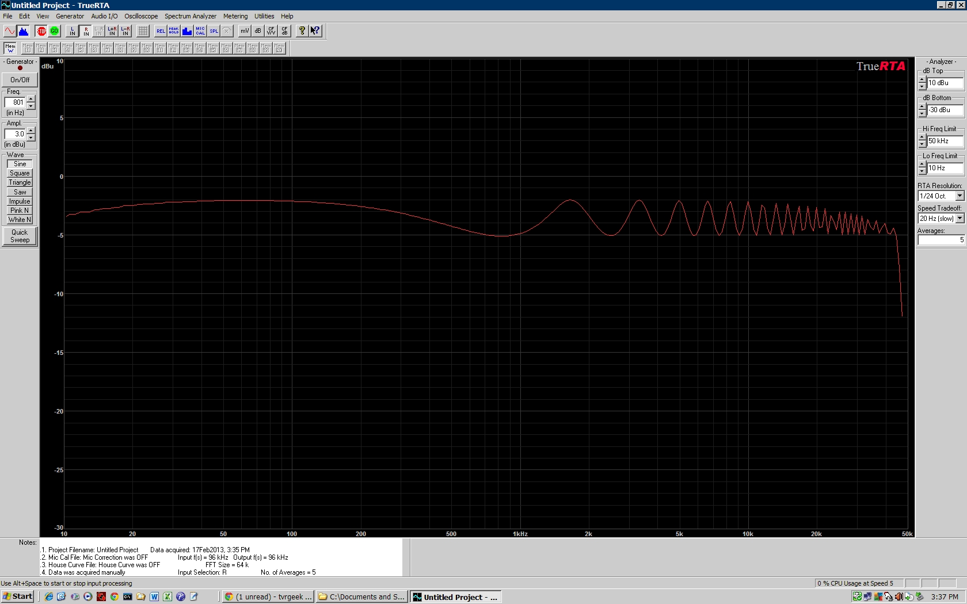This screenshot has height=604, width=967.
Task: Click the Internet Explorer quick launch icon
Action: coord(48,597)
